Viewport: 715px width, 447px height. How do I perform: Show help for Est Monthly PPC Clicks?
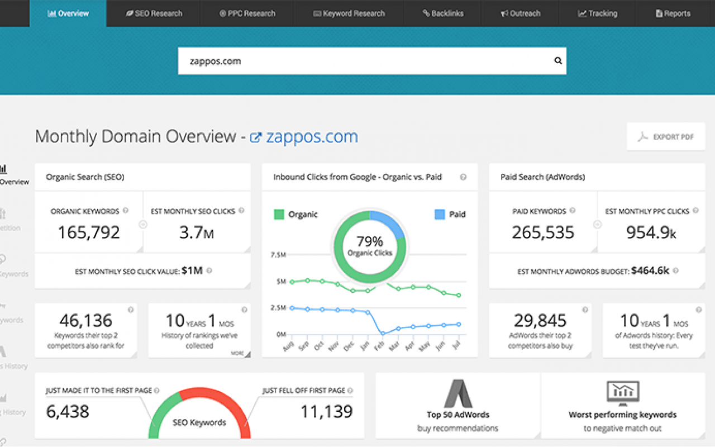(x=695, y=211)
